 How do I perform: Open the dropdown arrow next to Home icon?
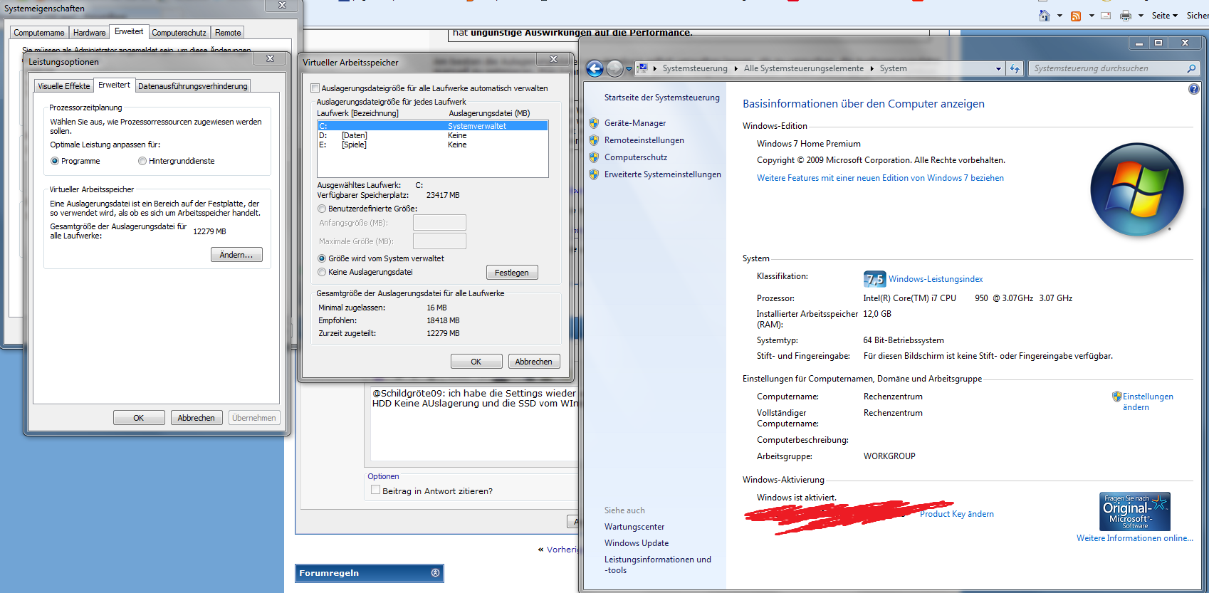1059,16
